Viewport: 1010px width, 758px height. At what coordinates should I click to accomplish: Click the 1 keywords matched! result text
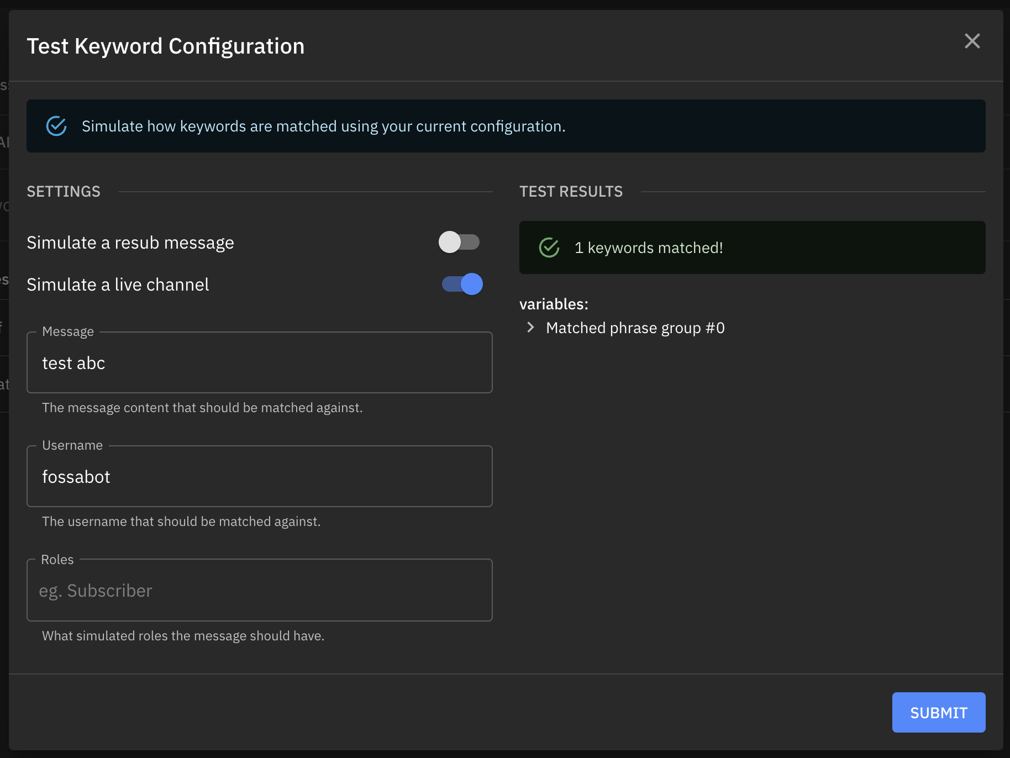[648, 248]
